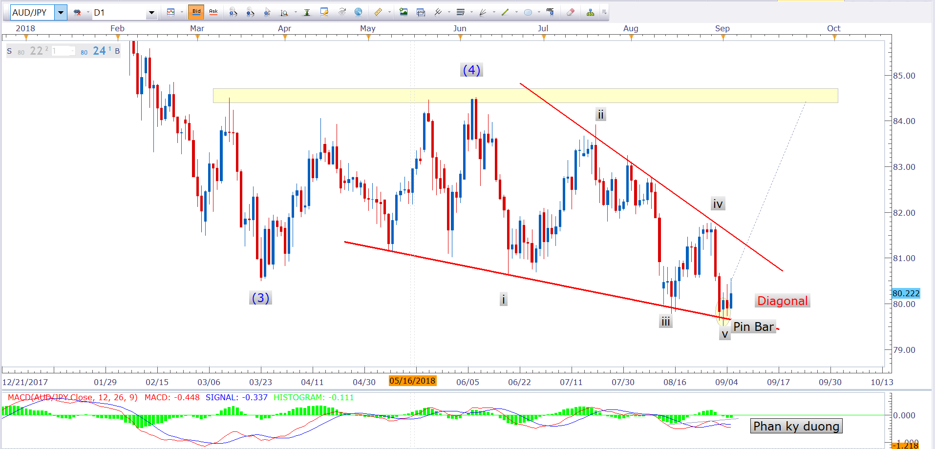Toggle the Bid price display button
Screen dimensions: 935x449
[196, 12]
